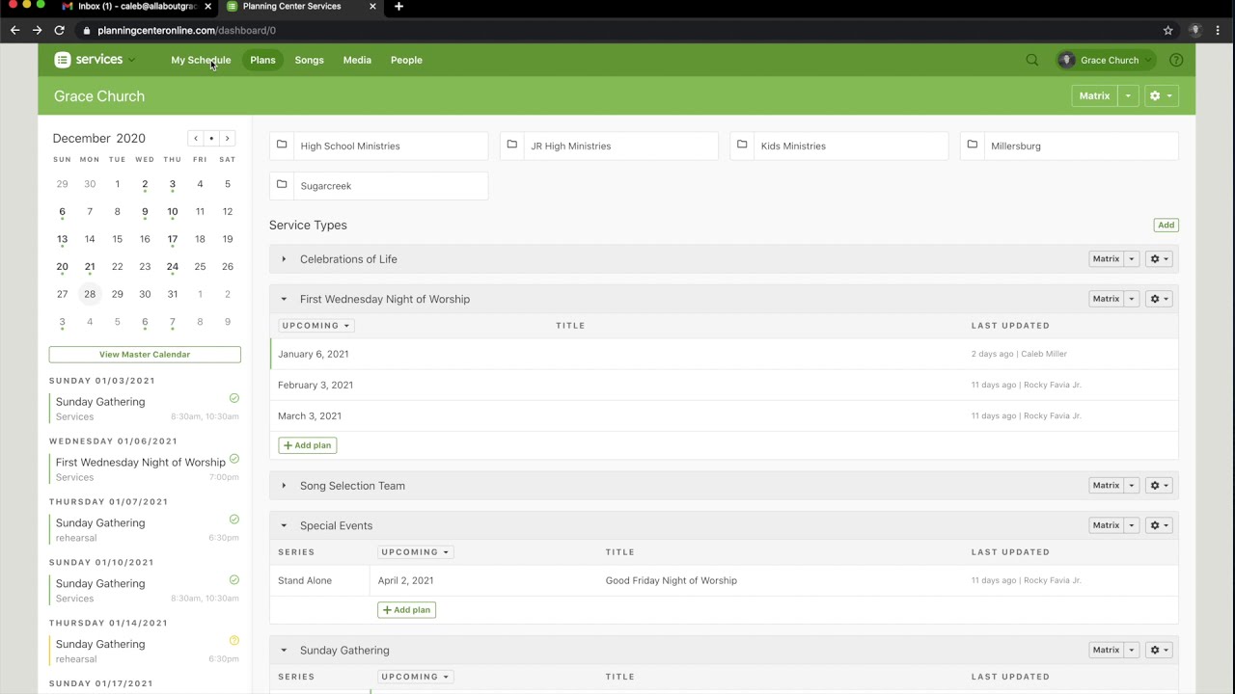Open Grace Church account avatar menu
Image resolution: width=1235 pixels, height=694 pixels.
click(1106, 60)
